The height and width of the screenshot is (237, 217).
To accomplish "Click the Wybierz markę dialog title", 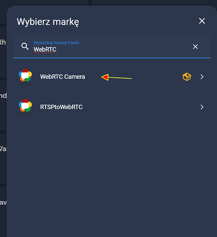I will pyautogui.click(x=48, y=22).
